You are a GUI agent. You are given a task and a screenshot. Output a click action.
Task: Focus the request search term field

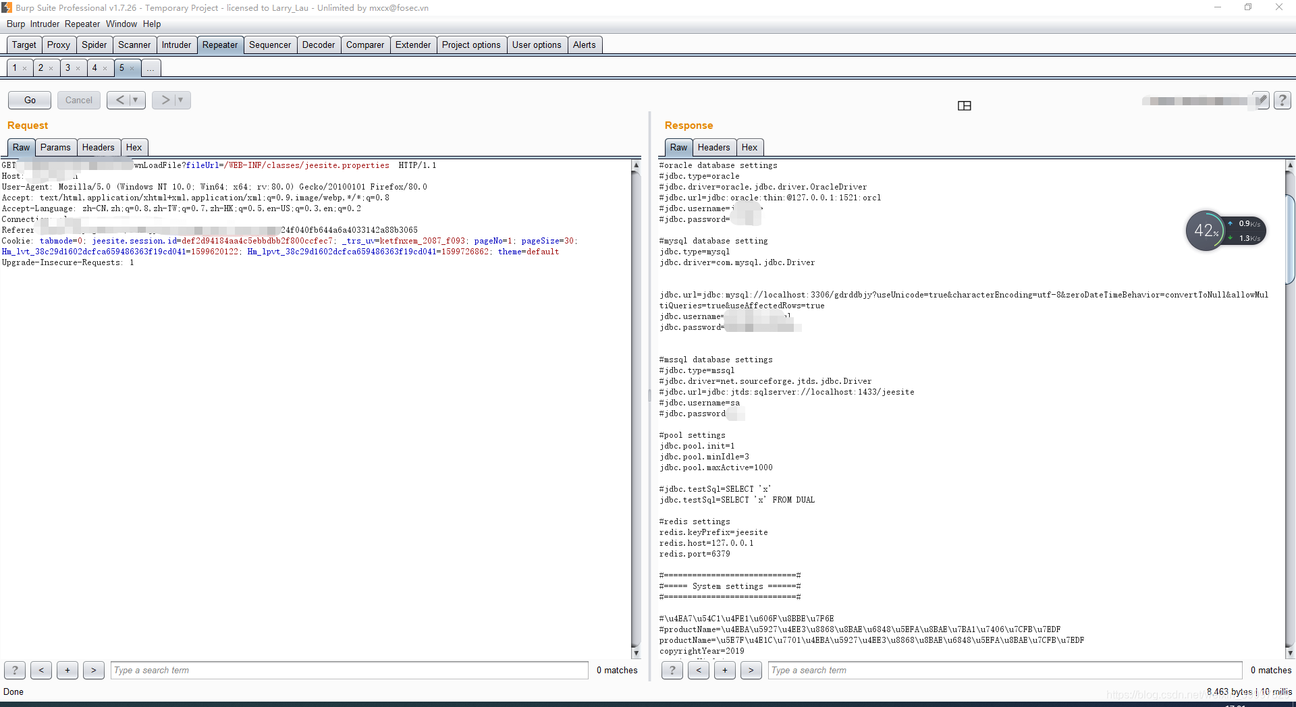350,670
